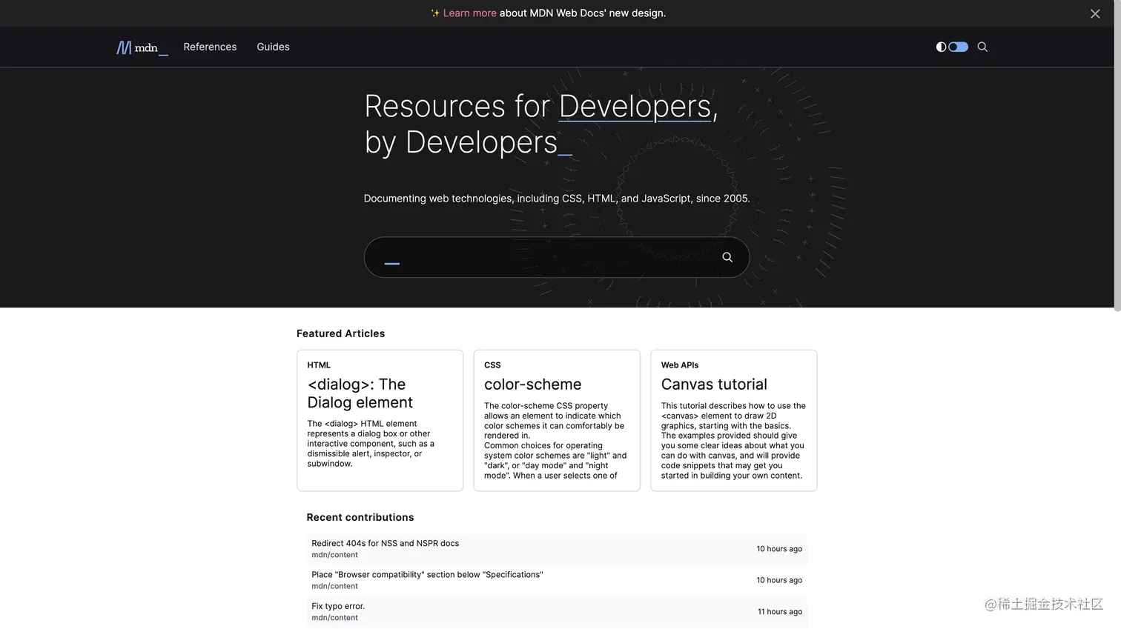
Task: Click the page's vertical scrollbar thumb
Action: (x=1117, y=156)
